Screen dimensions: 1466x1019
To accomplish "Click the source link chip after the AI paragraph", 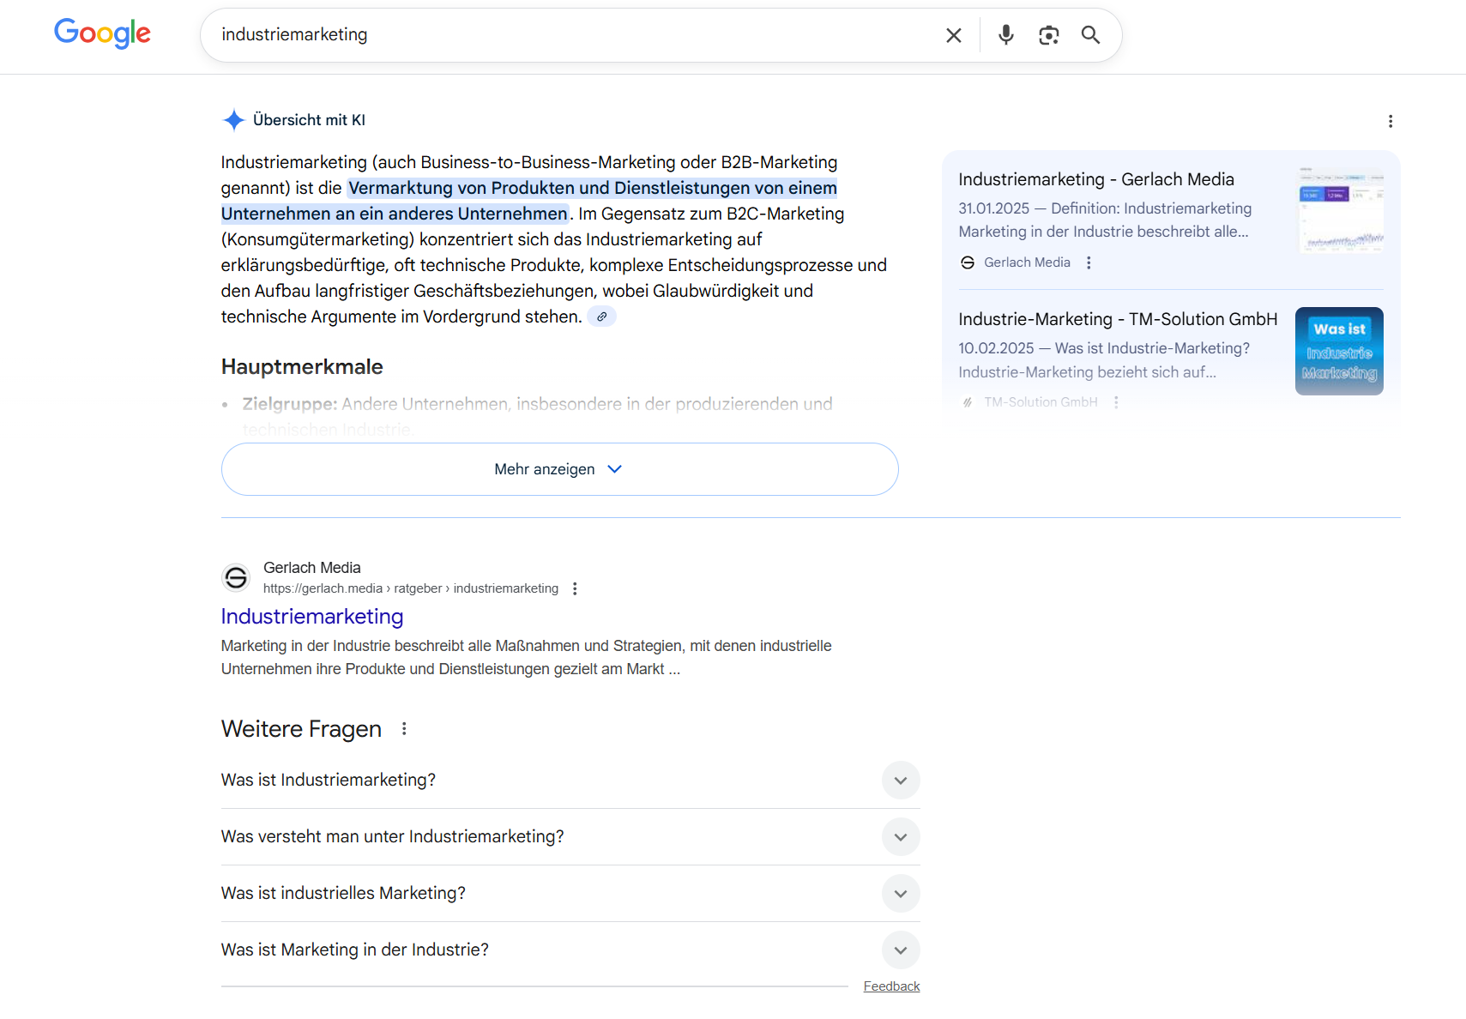I will [x=602, y=317].
